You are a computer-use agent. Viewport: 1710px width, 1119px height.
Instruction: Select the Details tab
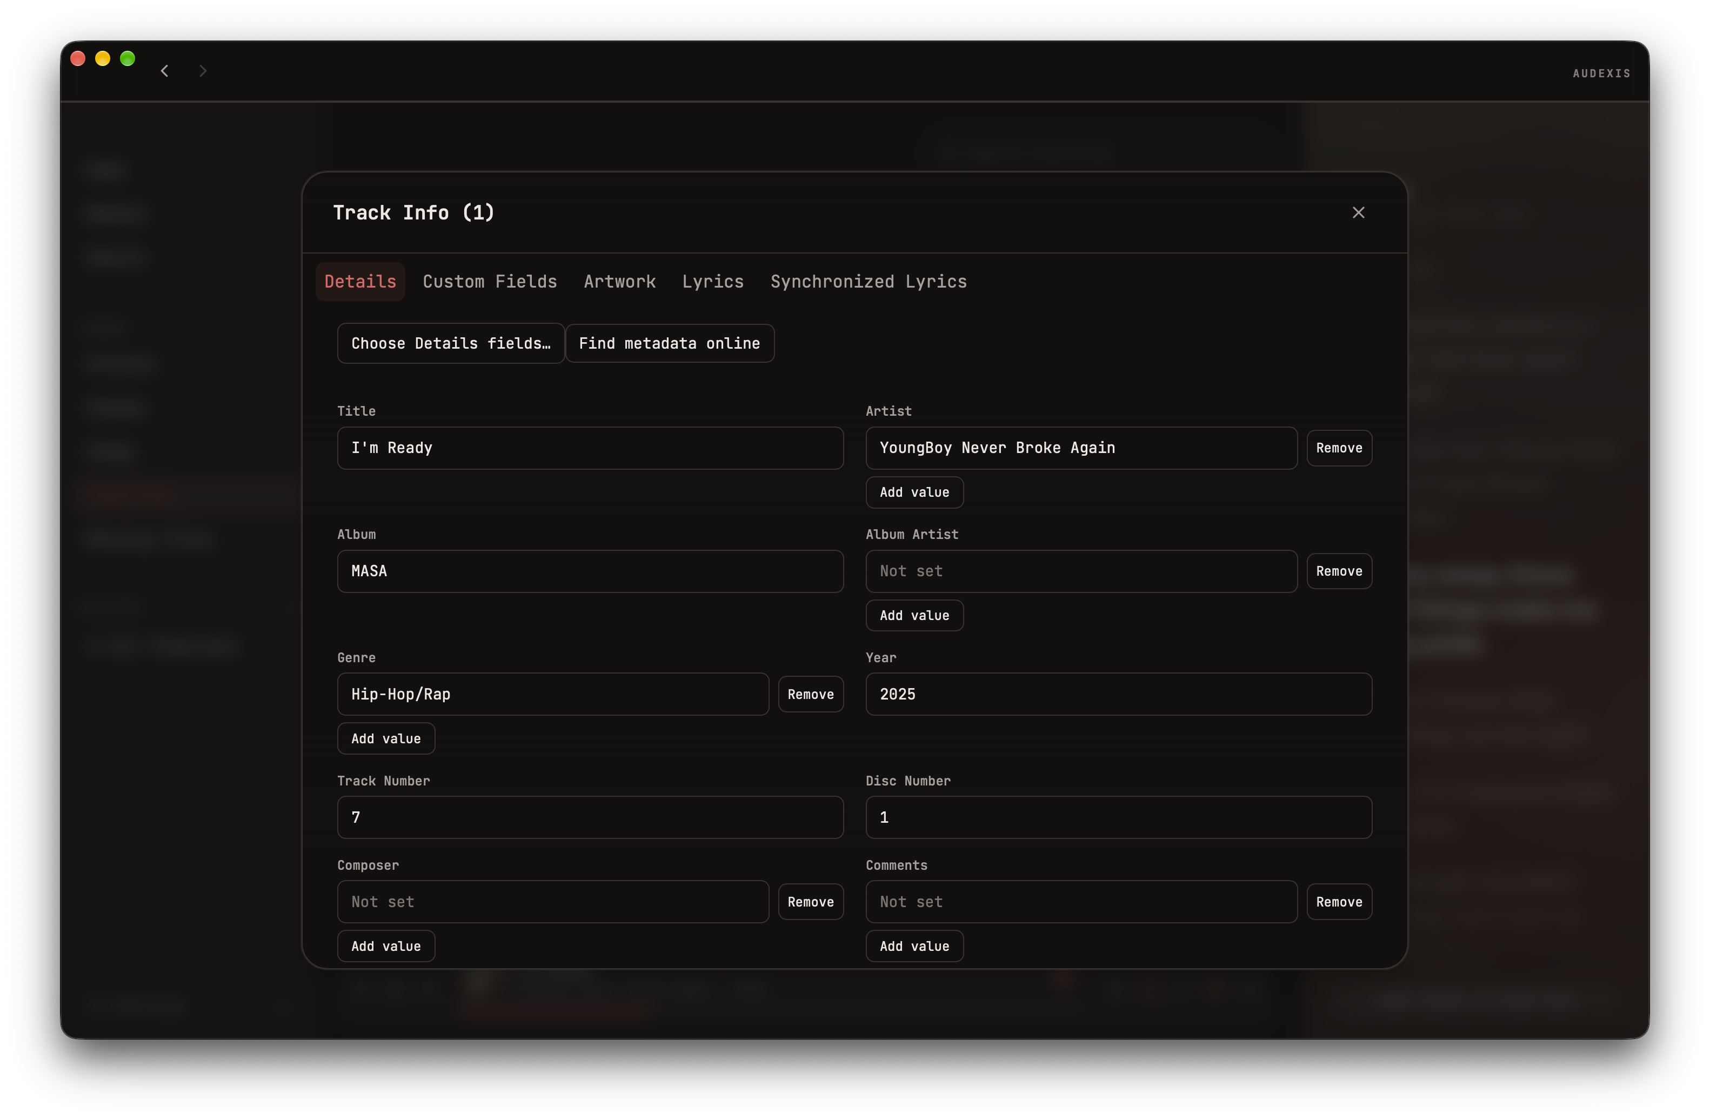pos(360,282)
